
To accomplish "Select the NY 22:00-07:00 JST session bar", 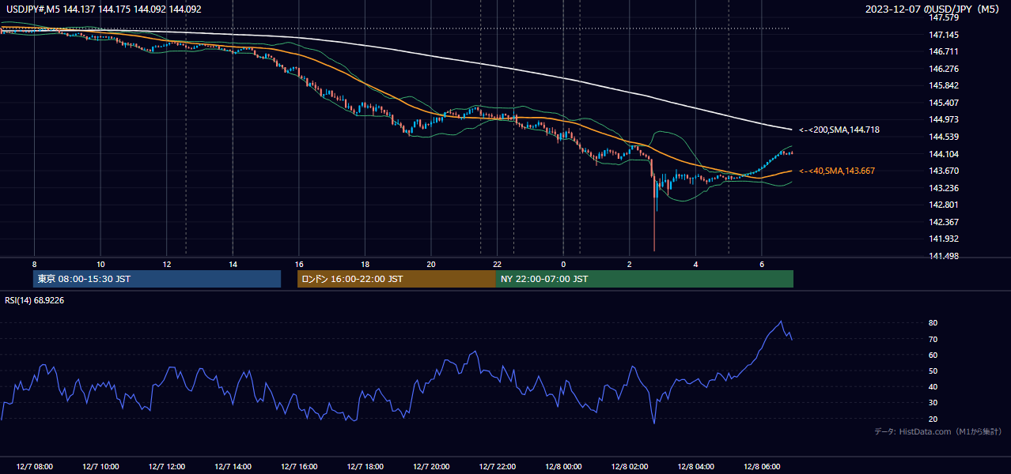I will pos(645,279).
